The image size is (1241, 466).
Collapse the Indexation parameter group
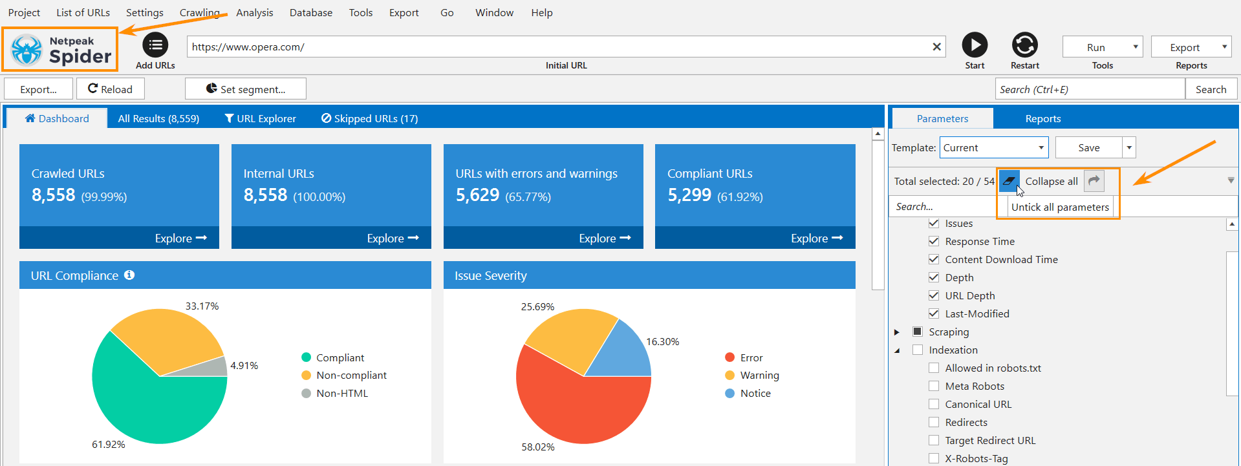(x=896, y=350)
